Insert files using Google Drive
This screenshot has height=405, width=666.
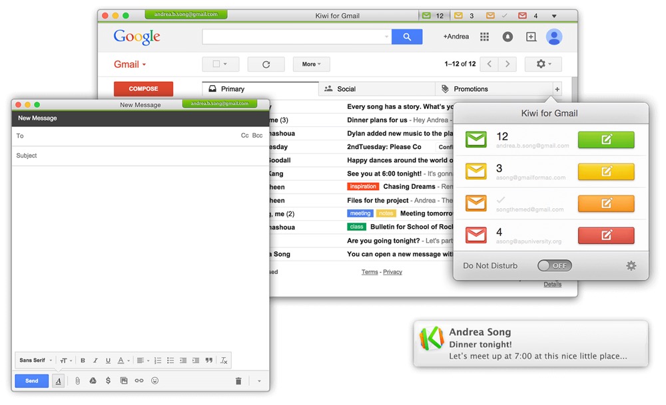pyautogui.click(x=93, y=381)
